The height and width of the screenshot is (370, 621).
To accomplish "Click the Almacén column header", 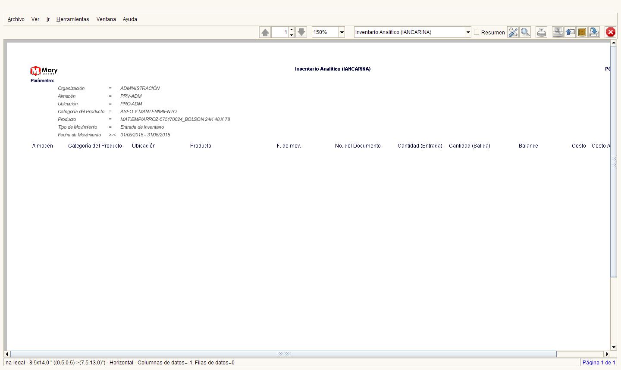I will [x=43, y=146].
